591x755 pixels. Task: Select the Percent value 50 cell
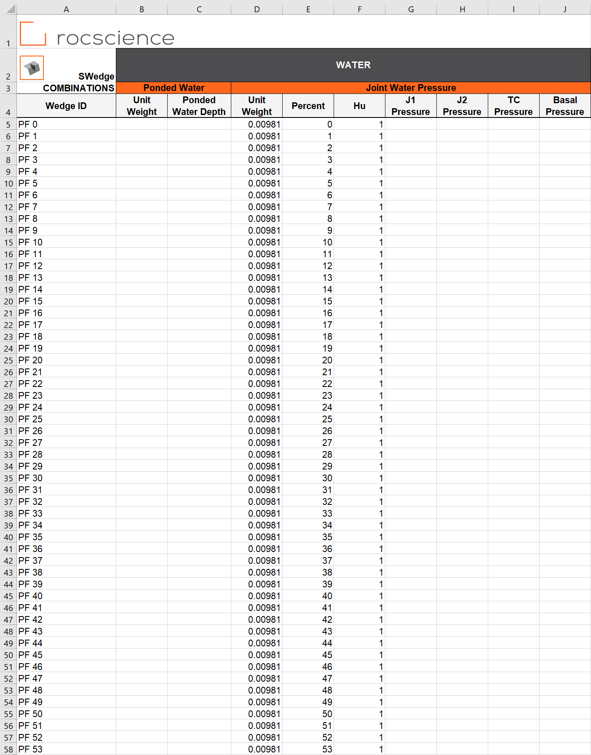(308, 714)
